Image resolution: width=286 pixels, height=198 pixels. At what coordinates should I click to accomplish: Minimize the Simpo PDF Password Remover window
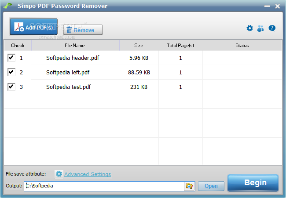point(267,7)
